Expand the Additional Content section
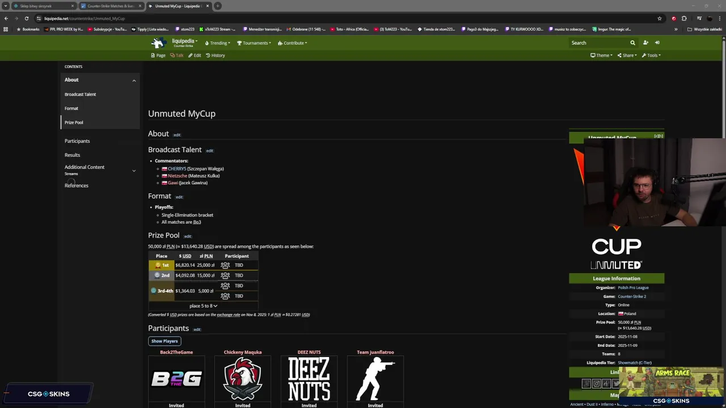The image size is (726, 408). [134, 171]
